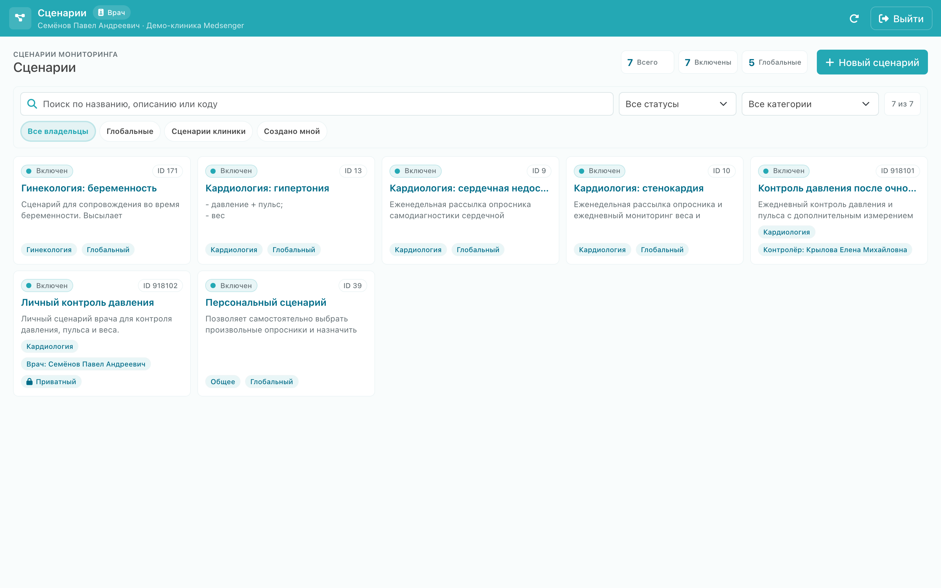Screen dimensions: 941x588
Task: Click the 7 из 7 result count
Action: click(902, 104)
